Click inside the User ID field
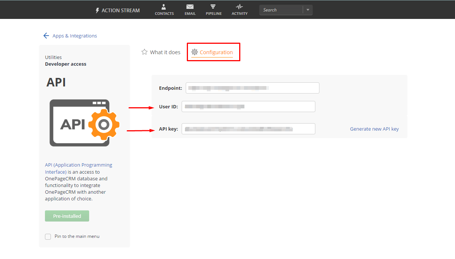Viewport: 455px width, 259px height. pyautogui.click(x=248, y=106)
